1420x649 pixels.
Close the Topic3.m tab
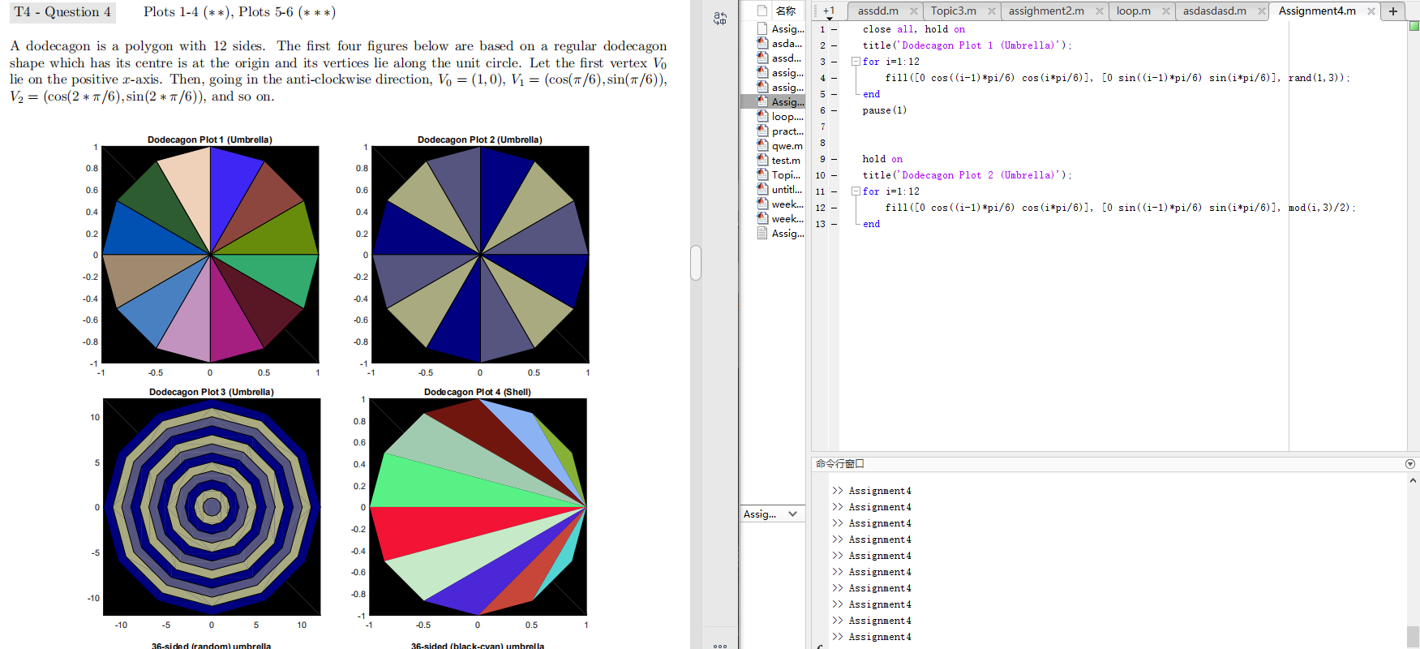pyautogui.click(x=991, y=11)
